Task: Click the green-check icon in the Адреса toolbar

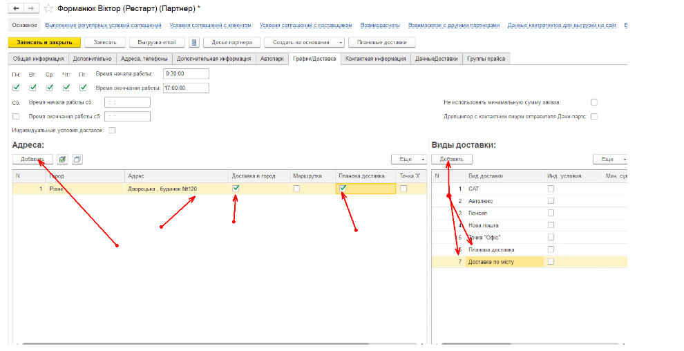Action: point(62,160)
